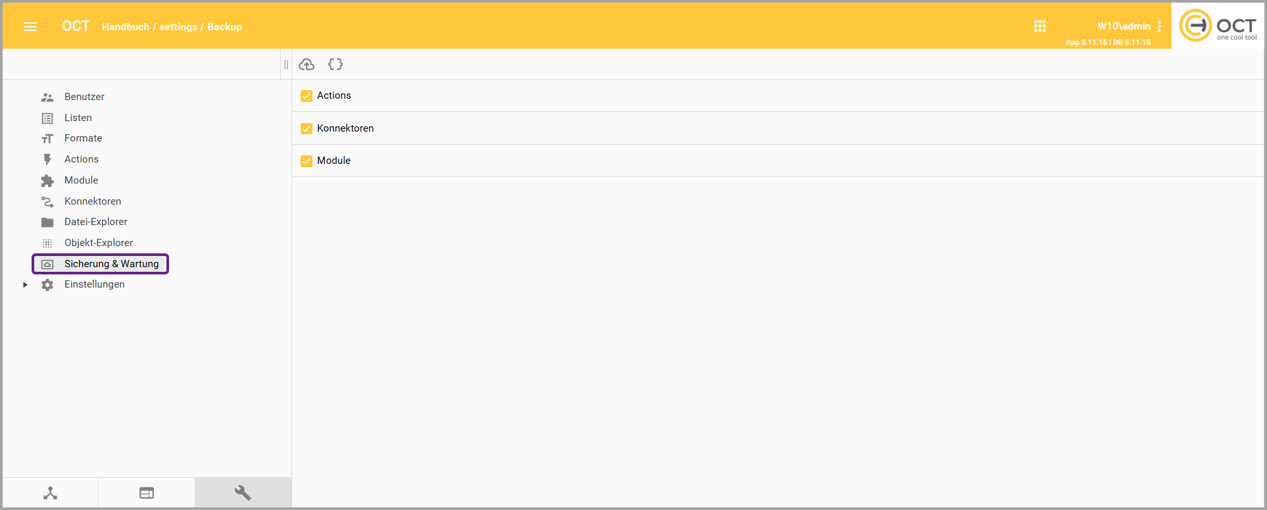The image size is (1267, 510).
Task: Click the cloud upload backup icon
Action: click(x=307, y=64)
